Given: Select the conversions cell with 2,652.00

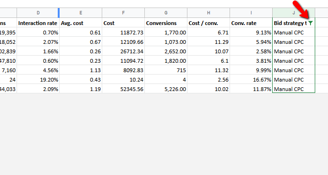Looking at the screenshot, I should 166,51.
